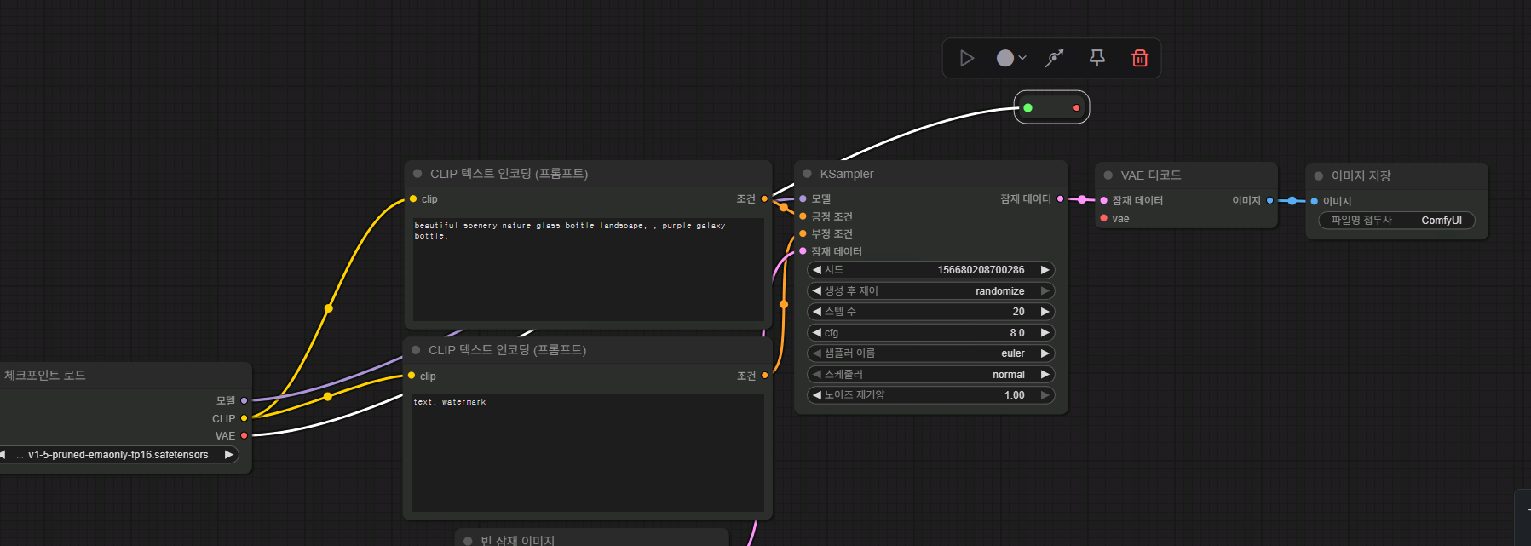Collapse the 이미지 저장 node via title dot
This screenshot has width=1531, height=546.
1319,176
